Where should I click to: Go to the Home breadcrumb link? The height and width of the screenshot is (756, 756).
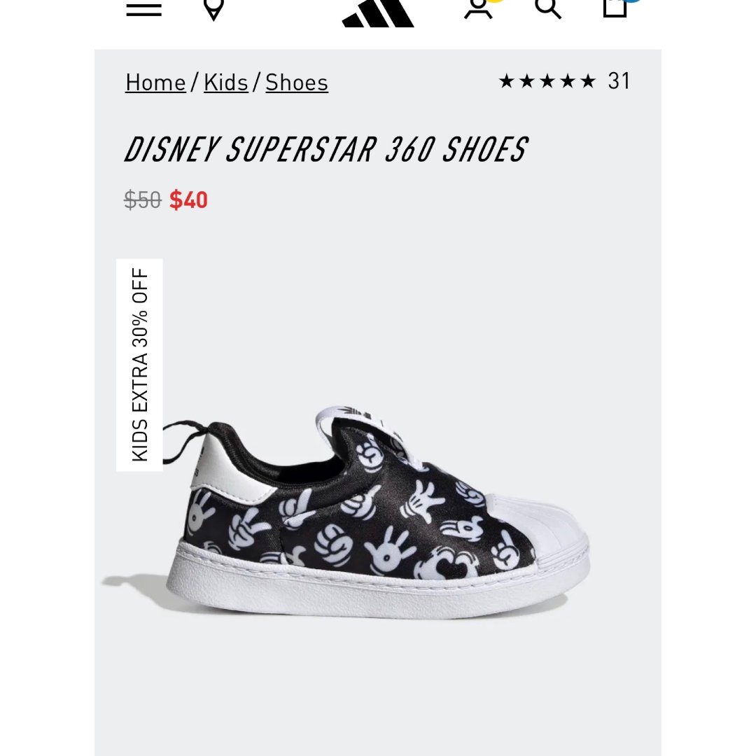point(155,83)
